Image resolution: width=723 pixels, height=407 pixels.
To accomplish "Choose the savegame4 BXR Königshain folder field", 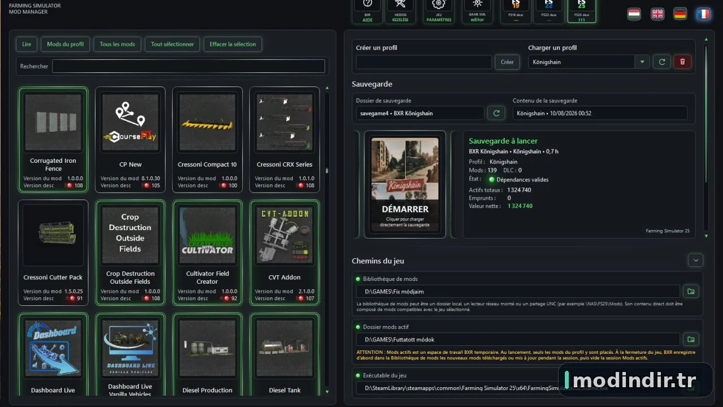I will [x=420, y=113].
